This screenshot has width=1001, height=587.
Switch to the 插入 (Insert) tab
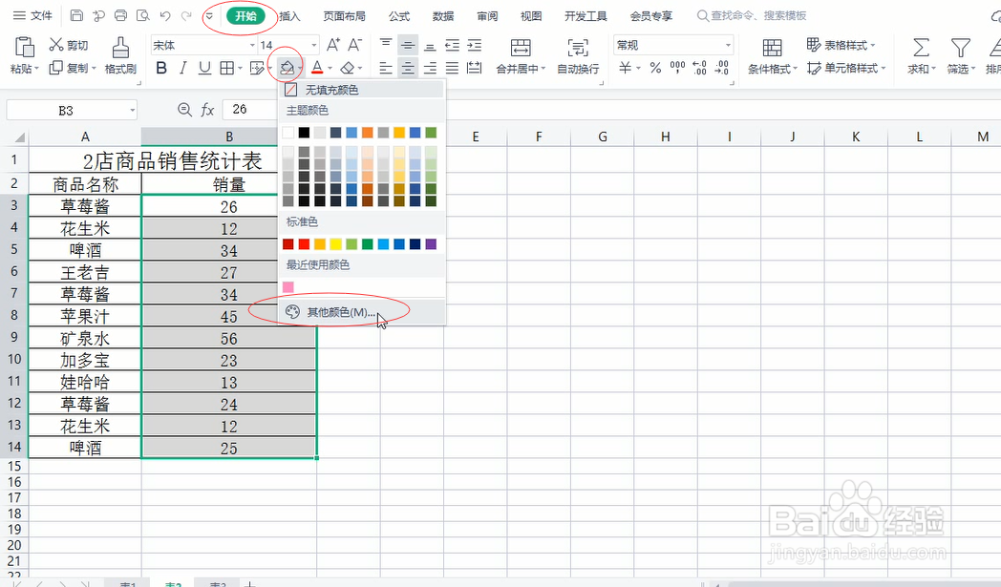289,16
